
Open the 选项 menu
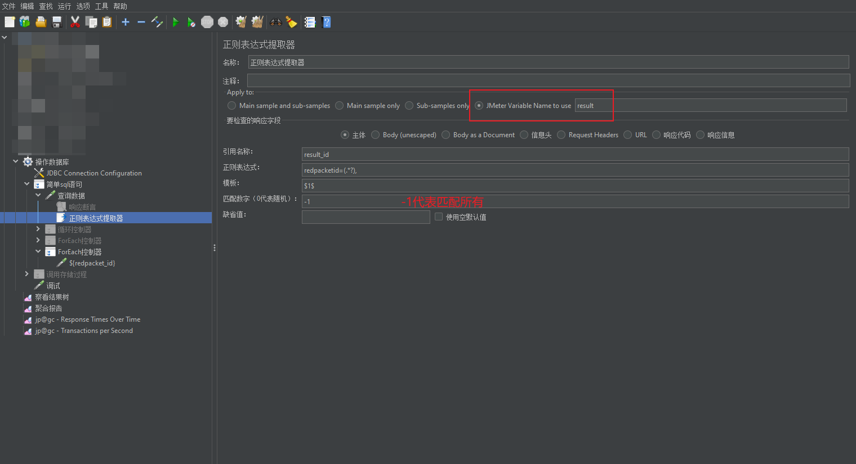click(x=83, y=6)
